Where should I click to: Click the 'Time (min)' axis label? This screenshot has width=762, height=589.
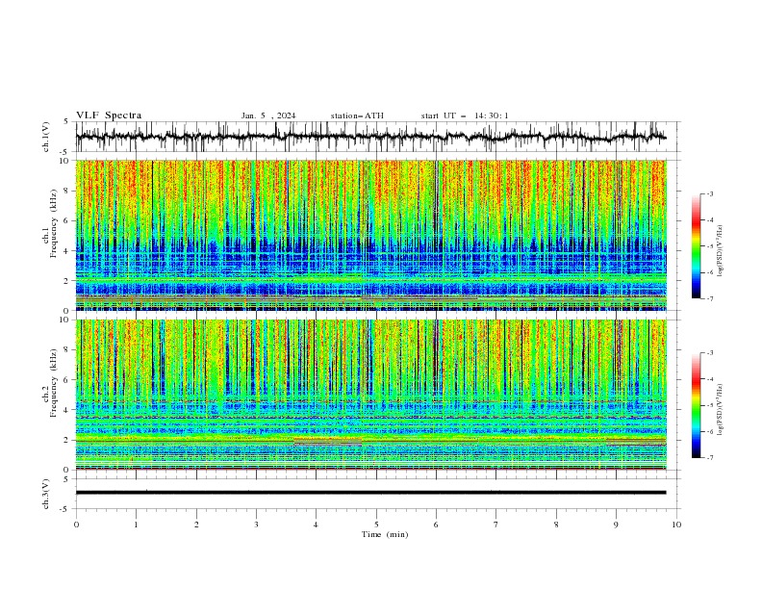(385, 534)
